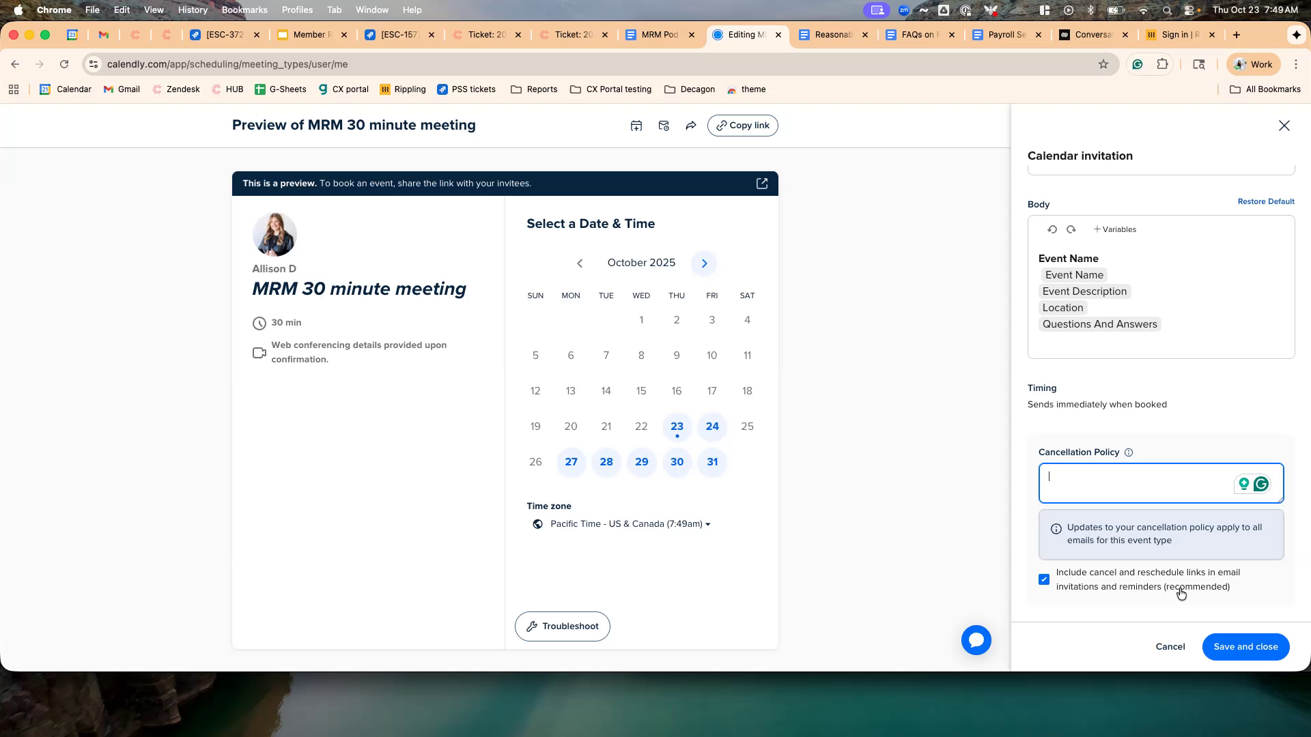Open the chat support bubble
Image resolution: width=1311 pixels, height=737 pixels.
coord(976,640)
